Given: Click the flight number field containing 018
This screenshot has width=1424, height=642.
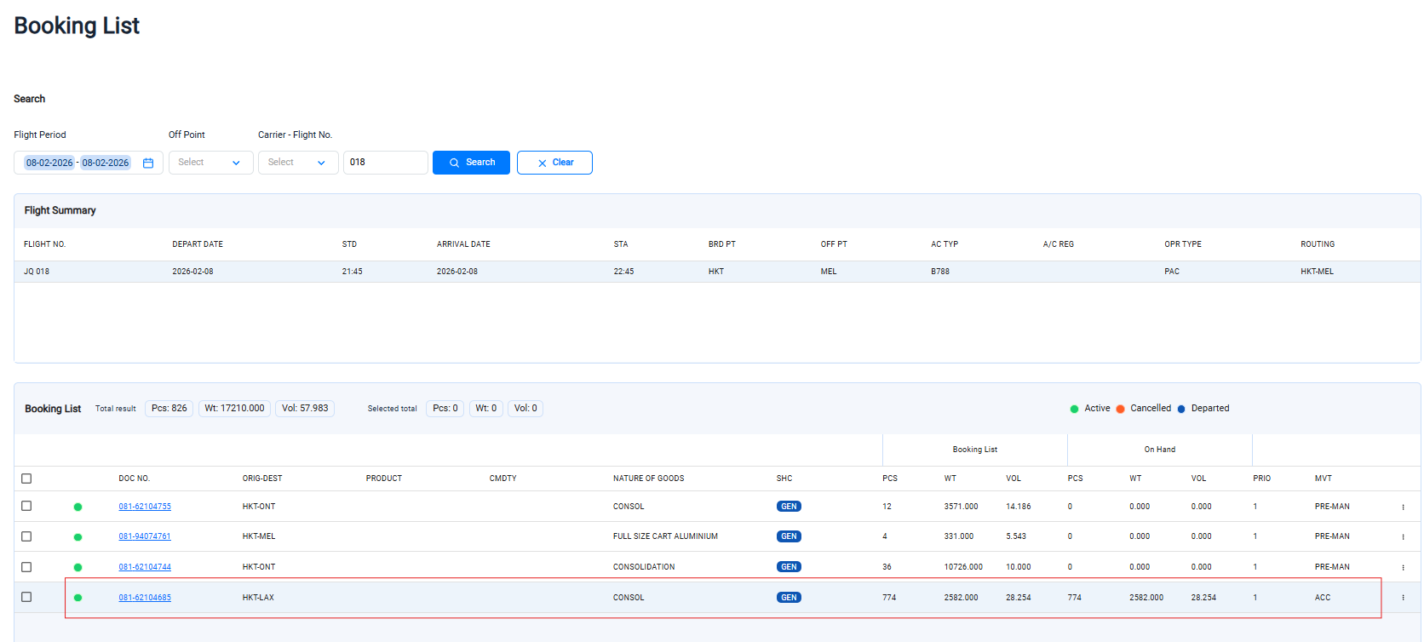Looking at the screenshot, I should point(385,163).
